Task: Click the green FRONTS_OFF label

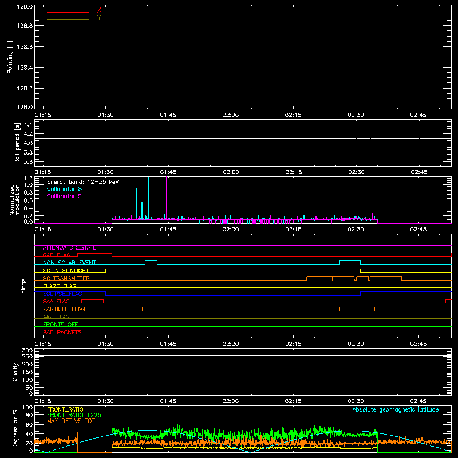Action: (x=61, y=325)
